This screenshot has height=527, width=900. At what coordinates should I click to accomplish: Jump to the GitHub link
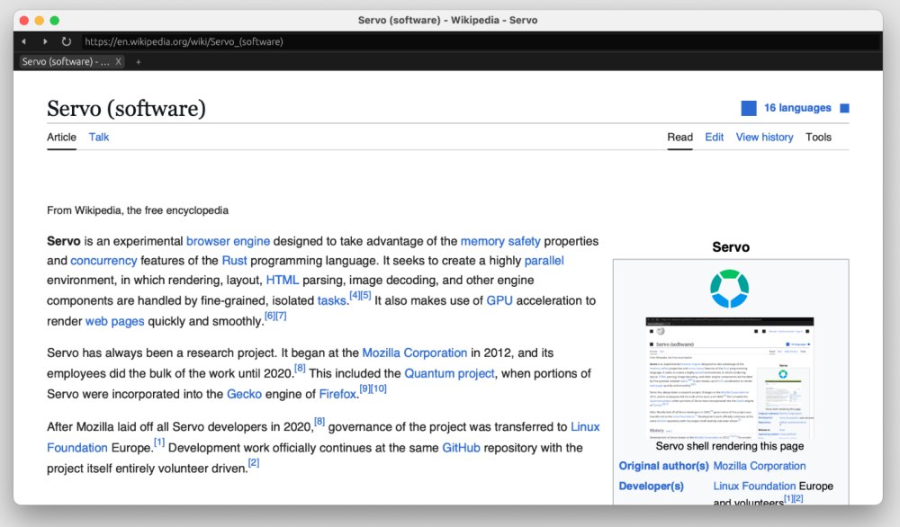point(461,448)
